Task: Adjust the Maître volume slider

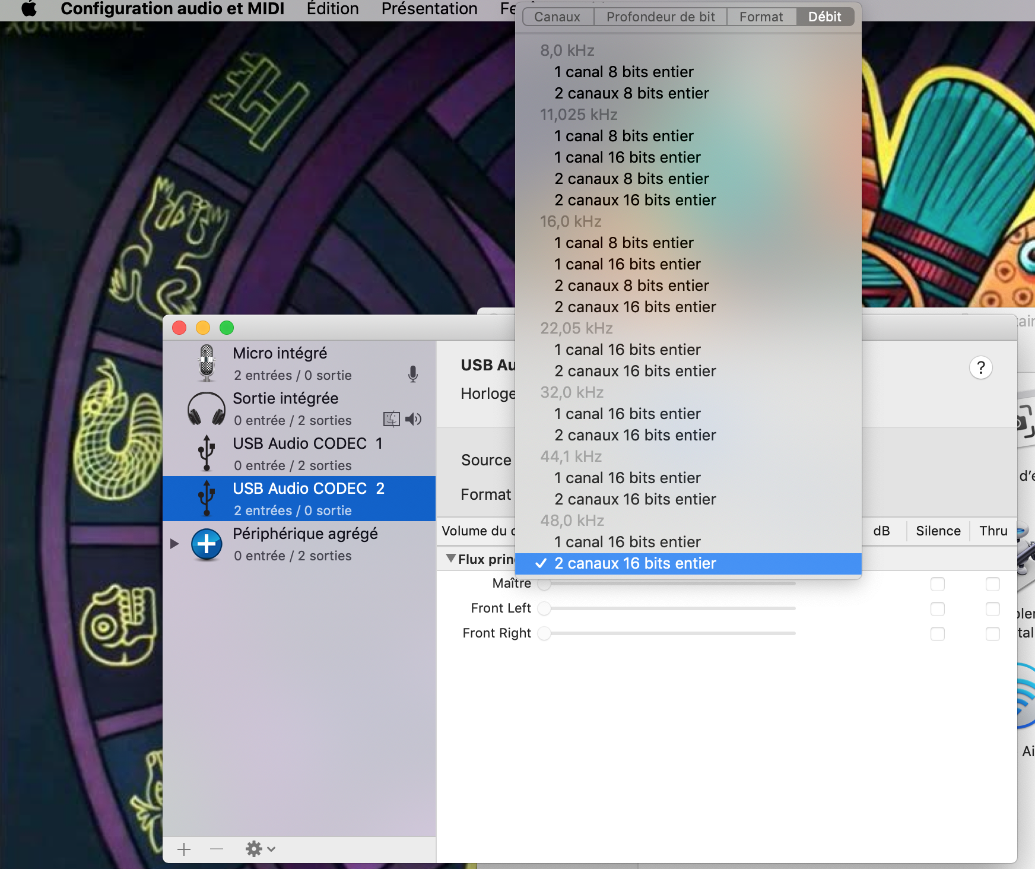Action: click(x=666, y=584)
